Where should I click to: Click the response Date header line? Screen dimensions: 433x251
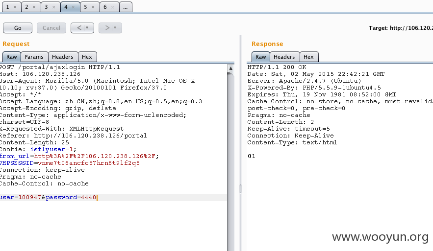(316, 74)
